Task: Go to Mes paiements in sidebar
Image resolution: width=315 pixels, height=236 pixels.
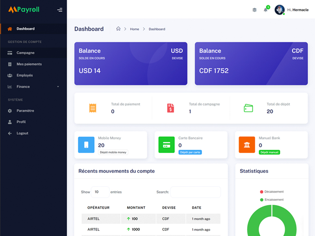Action: click(x=29, y=64)
